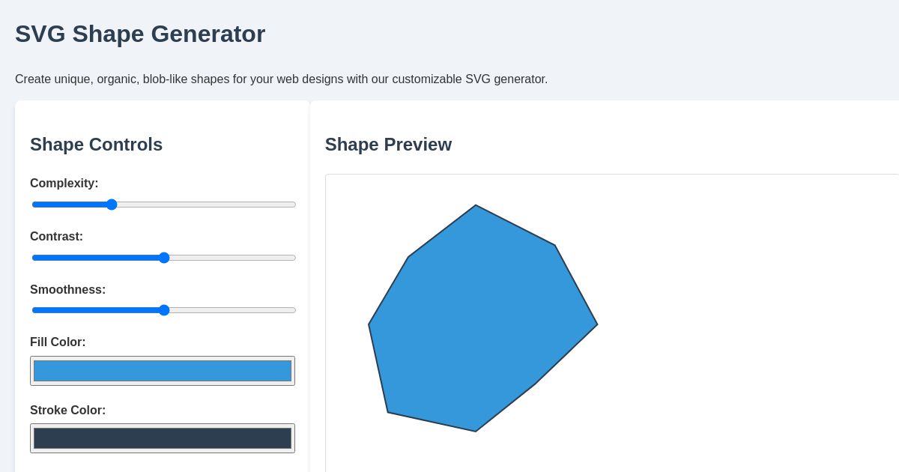Click the Smoothness label
899x472 pixels.
(x=68, y=290)
